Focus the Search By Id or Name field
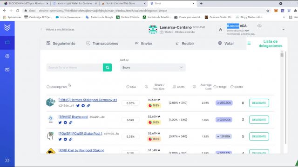 tap(74, 68)
